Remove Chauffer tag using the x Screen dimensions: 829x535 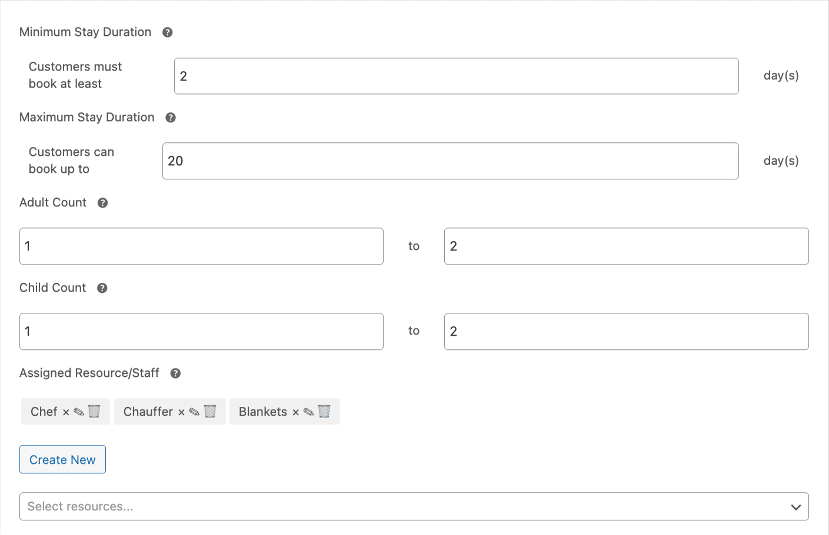click(x=181, y=412)
